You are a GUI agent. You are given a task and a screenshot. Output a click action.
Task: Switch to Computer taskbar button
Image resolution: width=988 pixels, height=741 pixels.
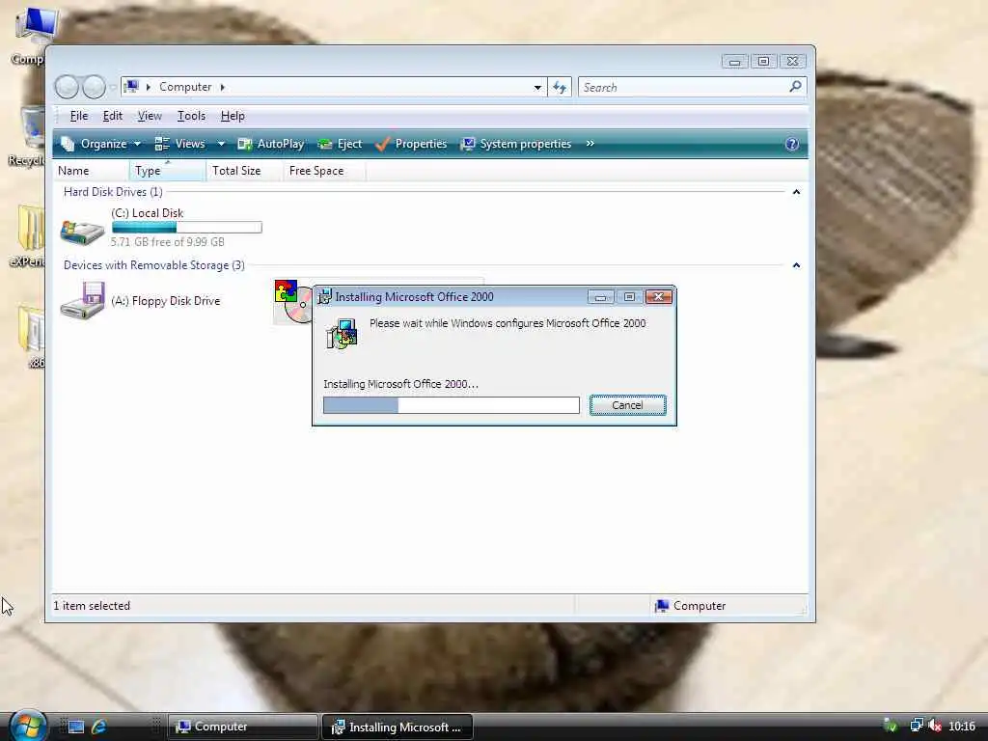(x=242, y=727)
